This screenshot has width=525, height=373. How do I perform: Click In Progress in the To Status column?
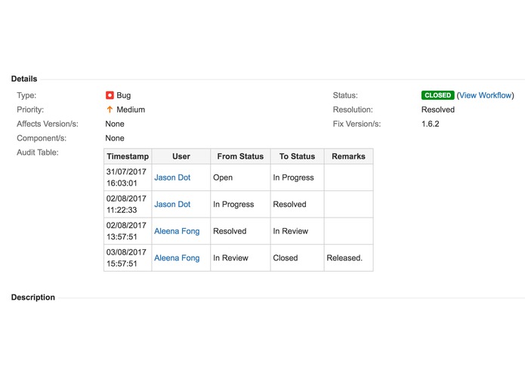[293, 177]
